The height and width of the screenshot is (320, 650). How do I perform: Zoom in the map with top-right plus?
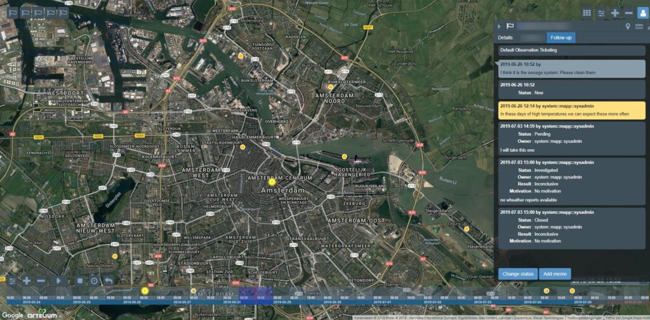(614, 13)
